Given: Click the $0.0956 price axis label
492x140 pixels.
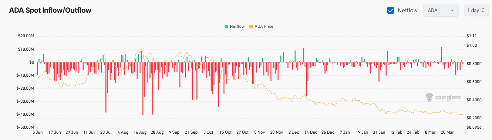Looking at the screenshot, I should pos(474,127).
